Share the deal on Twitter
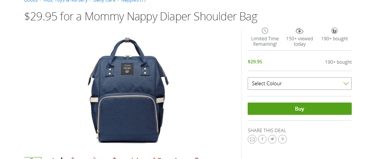Screen dimensions: 374x159 [272, 139]
